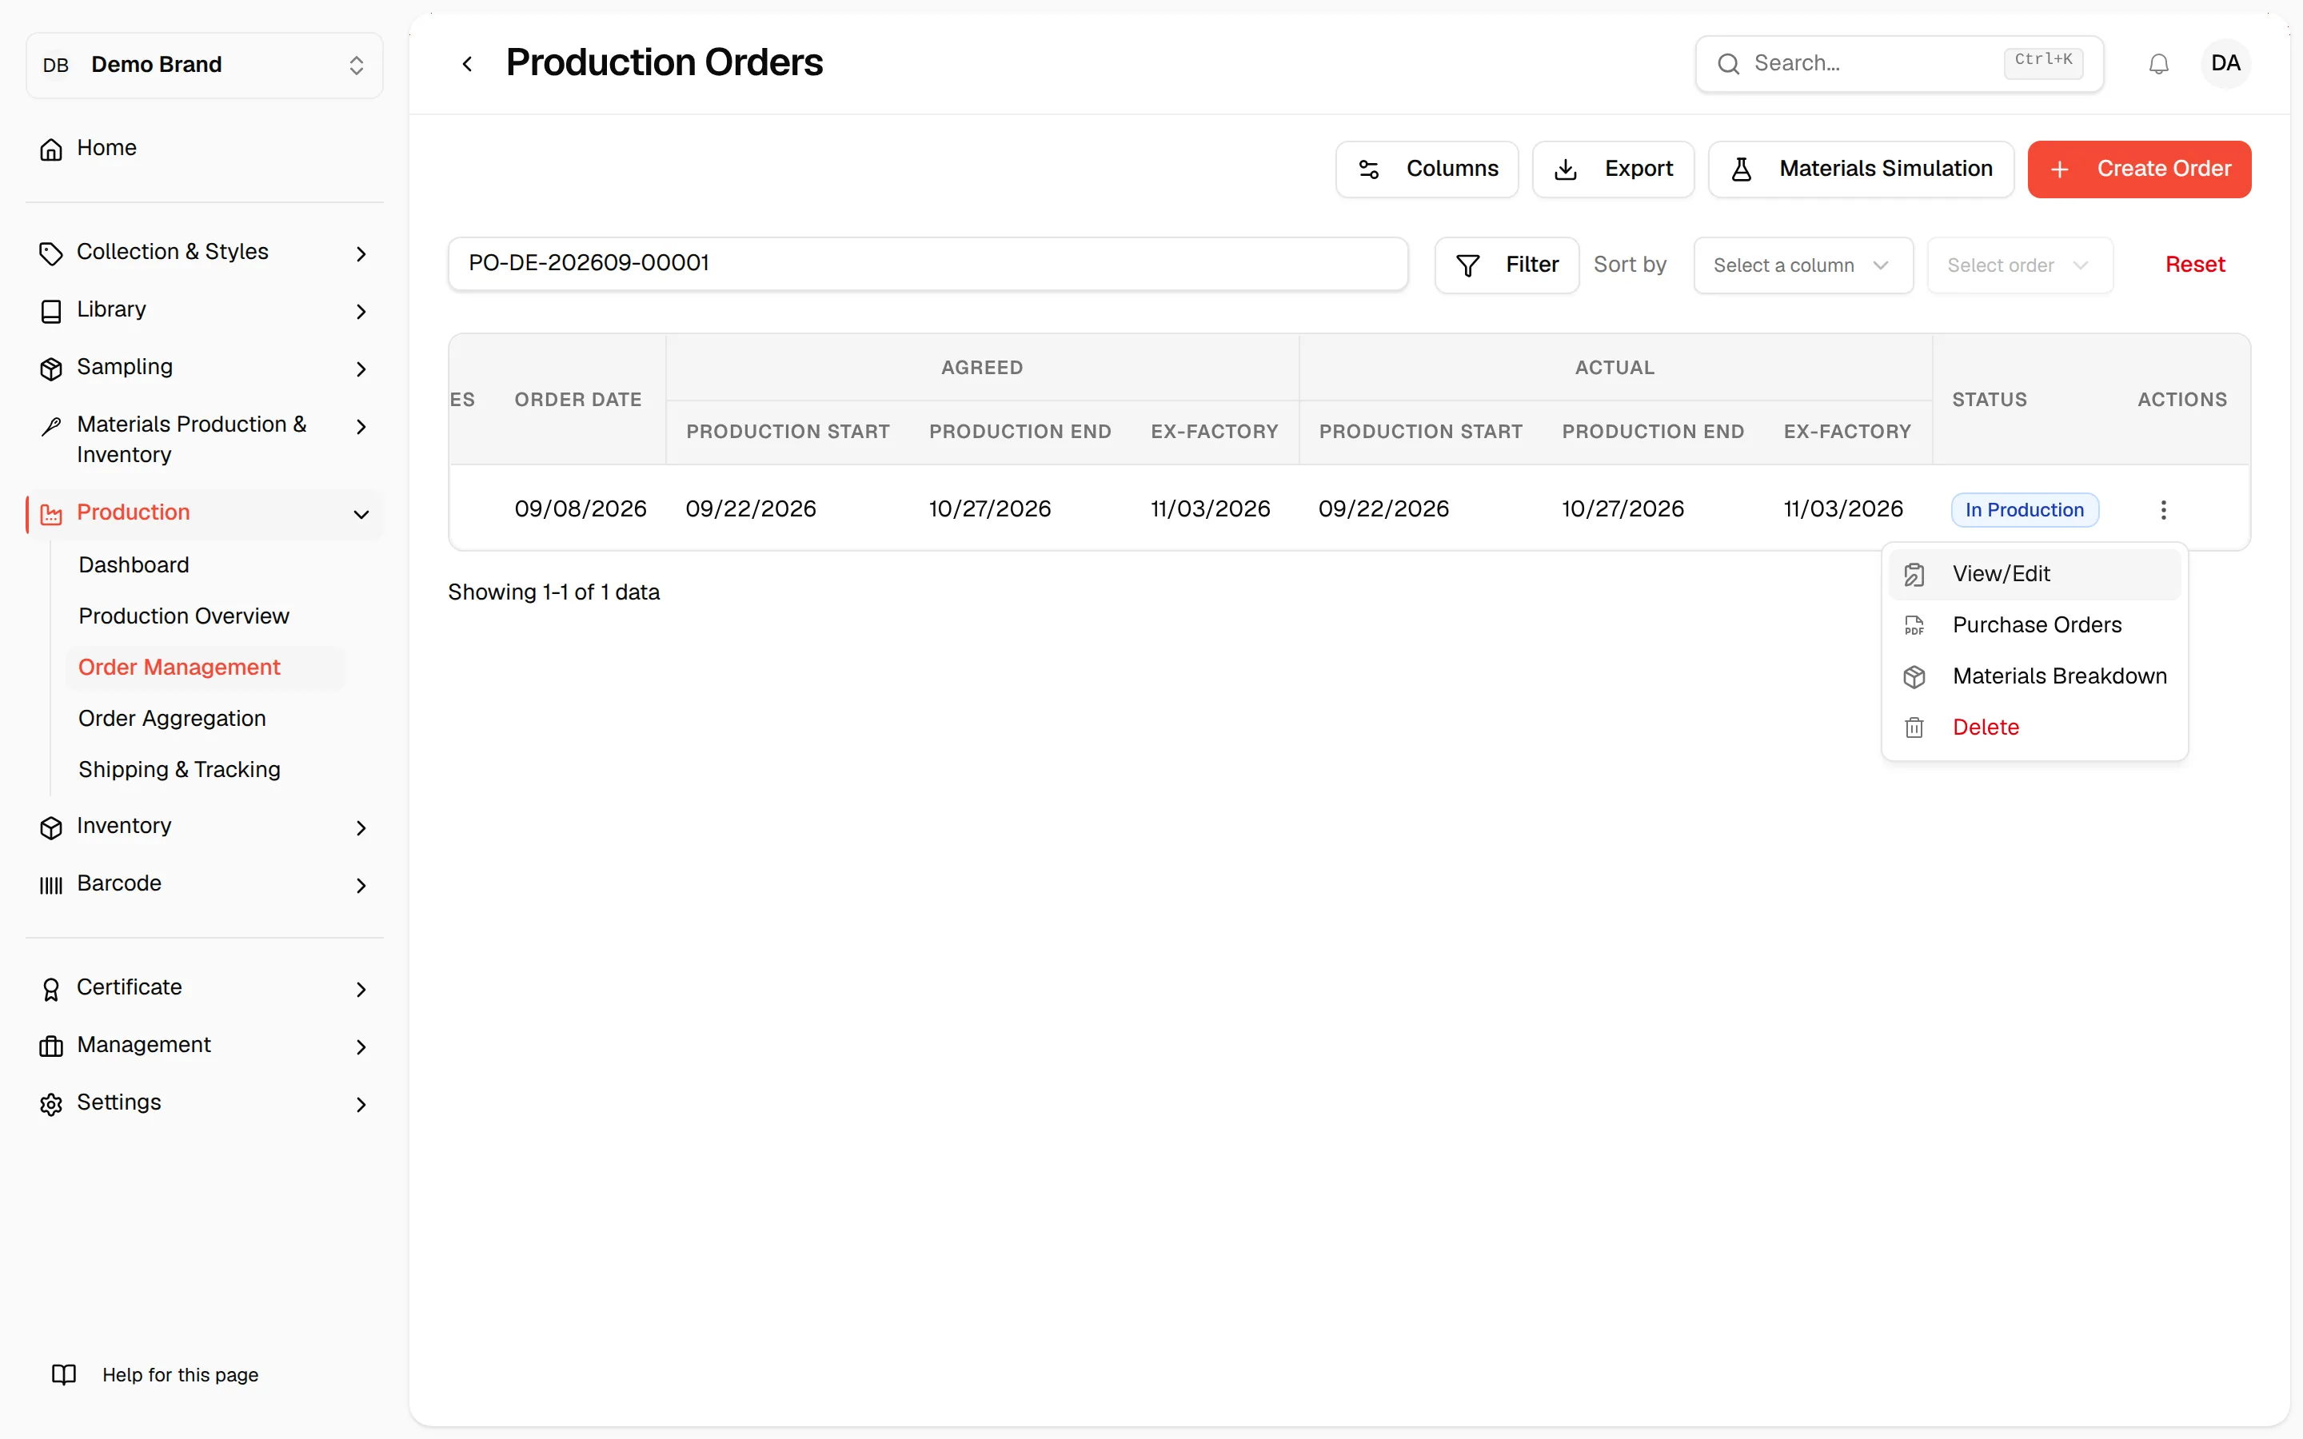Image resolution: width=2303 pixels, height=1439 pixels.
Task: Click the Certificate ribbon icon
Action: 51,989
